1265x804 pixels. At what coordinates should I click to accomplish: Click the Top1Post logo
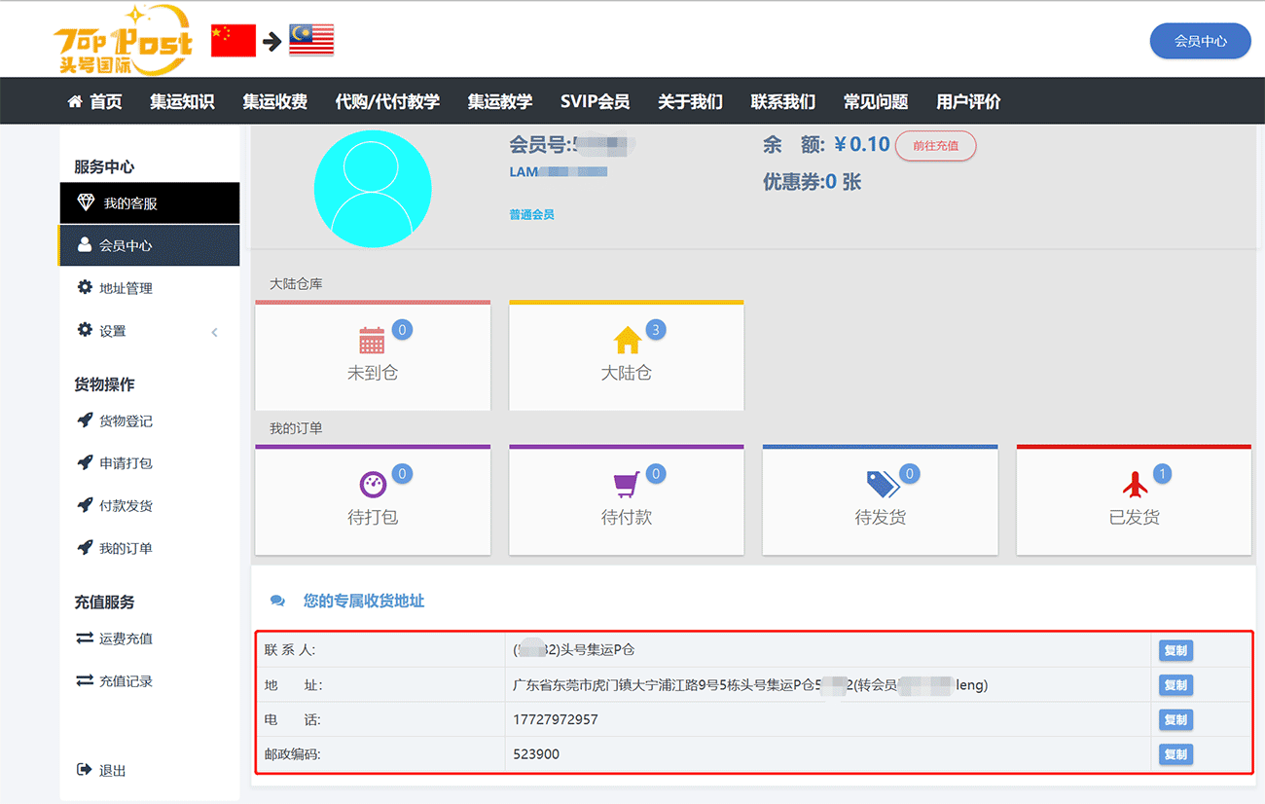pyautogui.click(x=123, y=40)
